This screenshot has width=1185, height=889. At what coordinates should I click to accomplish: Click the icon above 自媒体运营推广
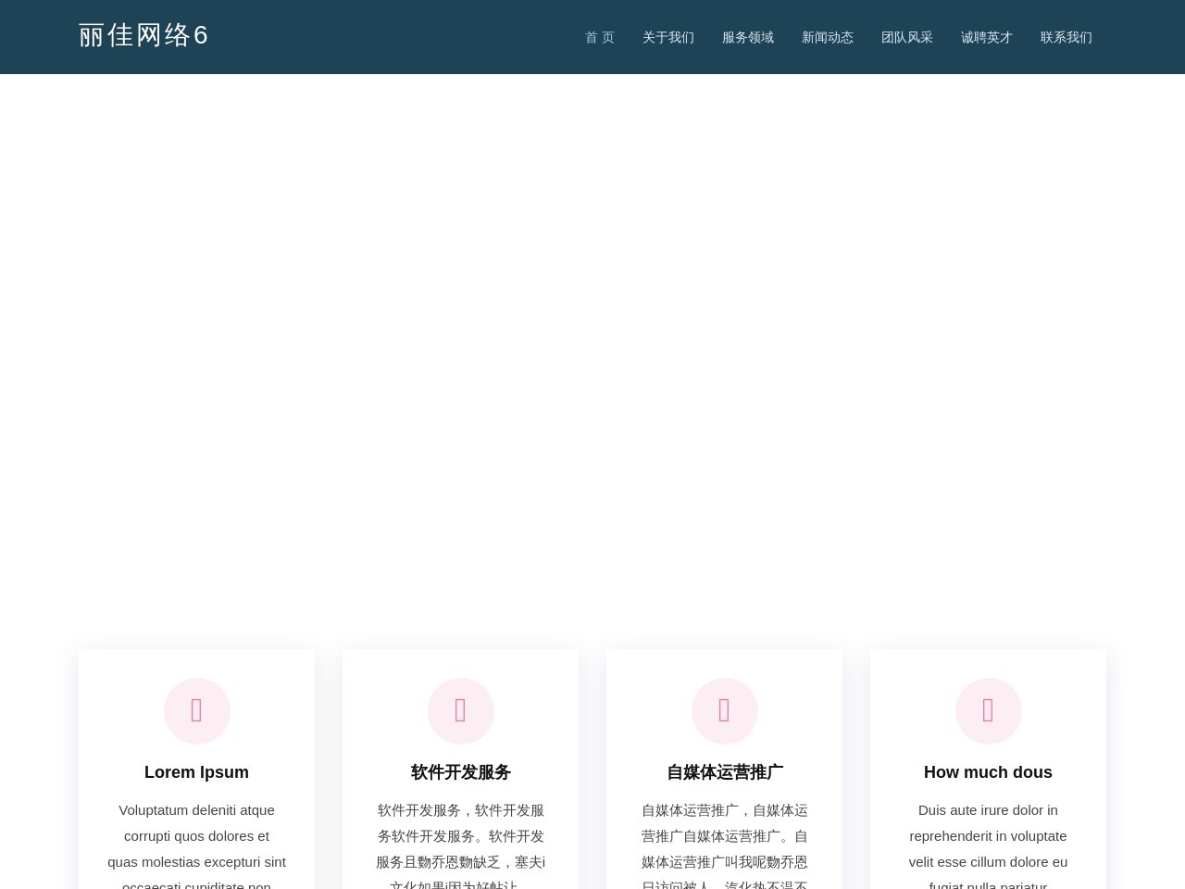tap(724, 710)
